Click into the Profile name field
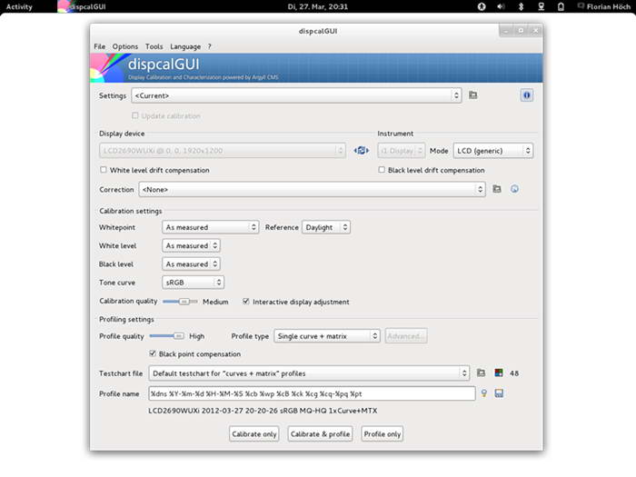Screen dimensions: 636x477 click(x=312, y=393)
